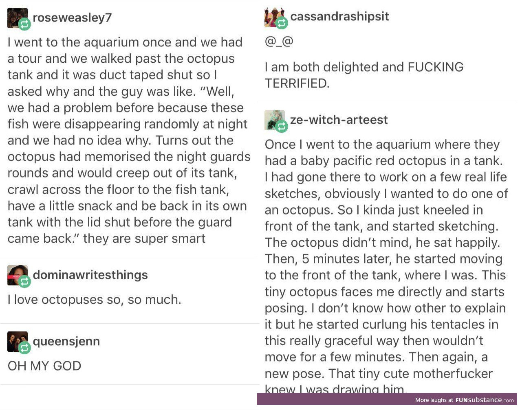The image size is (520, 410).
Task: Open cassandrashipsit's avatar thumbnail
Action: click(x=275, y=17)
